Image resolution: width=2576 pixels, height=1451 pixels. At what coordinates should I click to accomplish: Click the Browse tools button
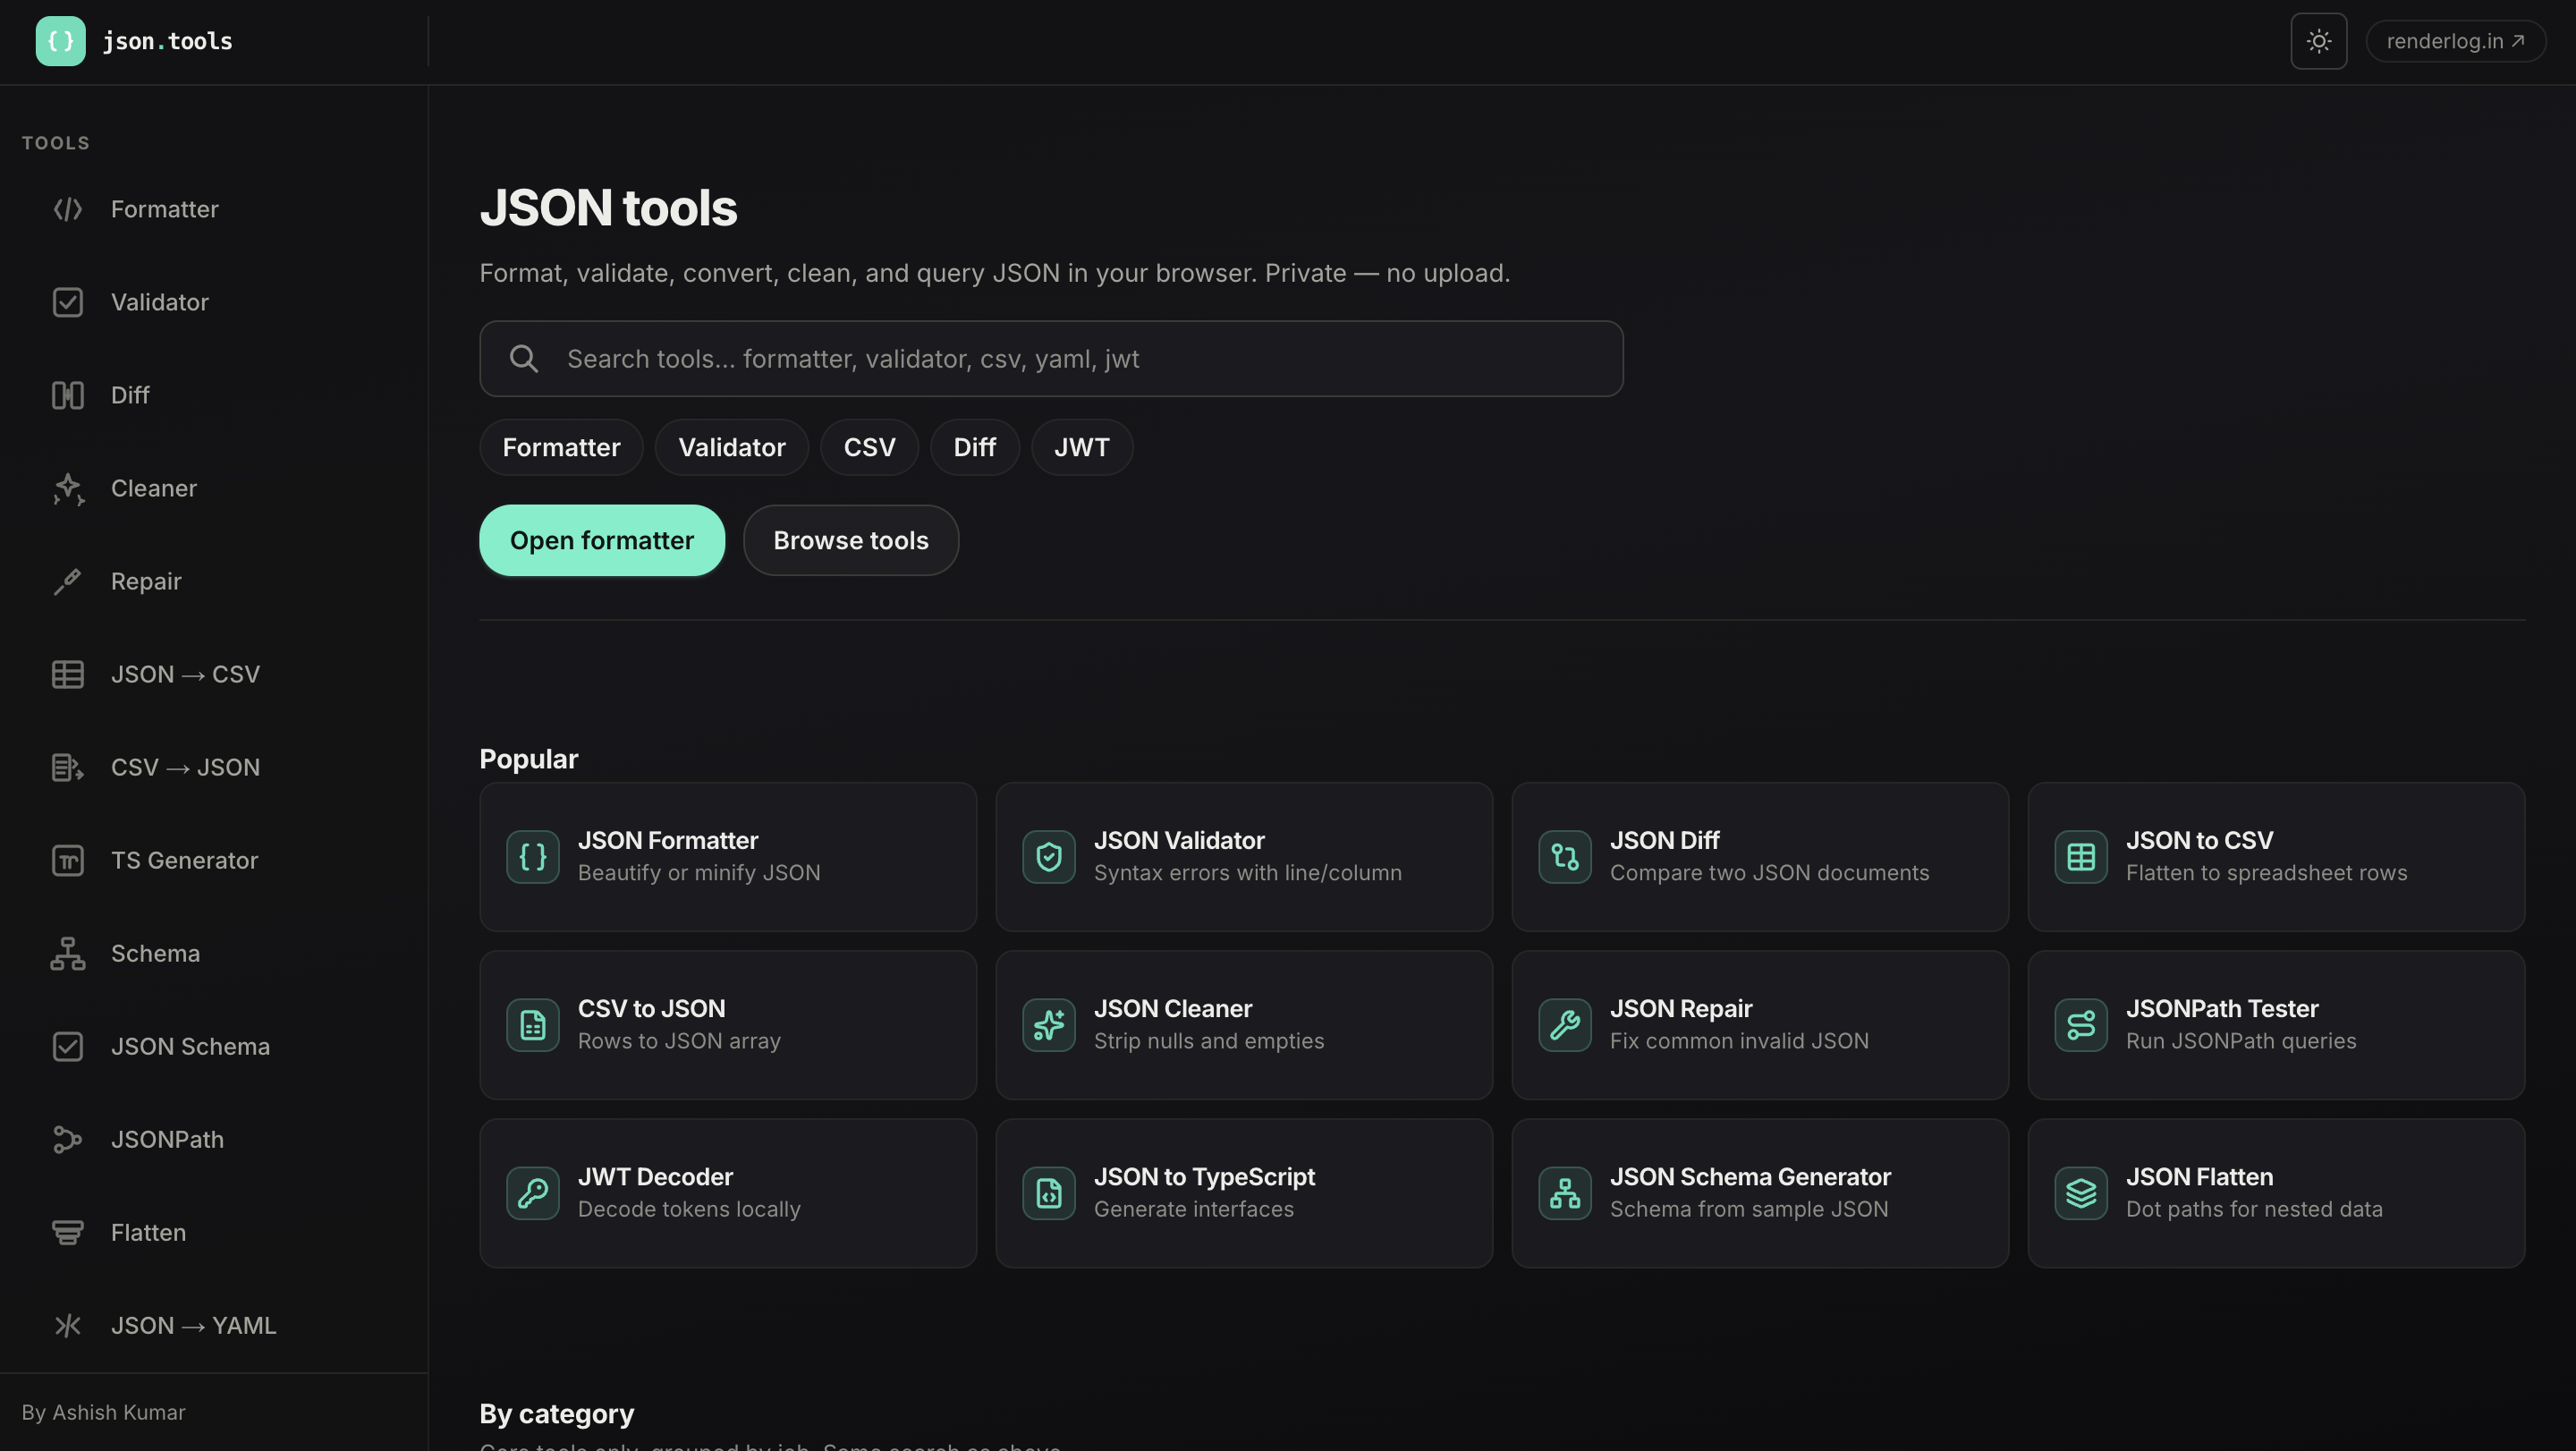click(851, 540)
